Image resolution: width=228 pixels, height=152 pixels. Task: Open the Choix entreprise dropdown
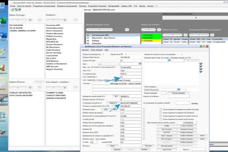click(179, 90)
